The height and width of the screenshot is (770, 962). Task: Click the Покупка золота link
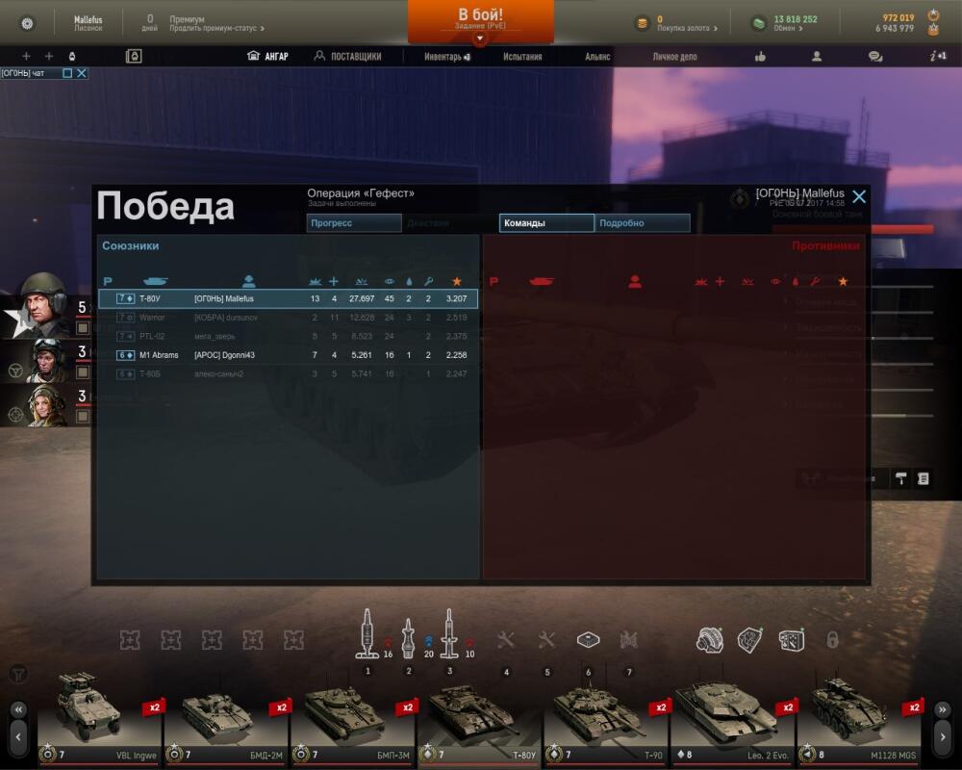click(x=687, y=28)
